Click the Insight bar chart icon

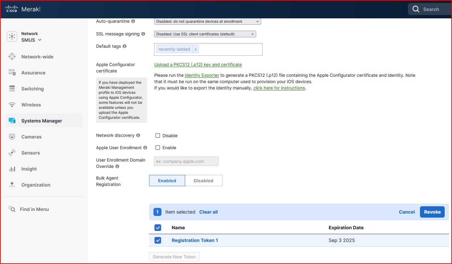(x=12, y=169)
